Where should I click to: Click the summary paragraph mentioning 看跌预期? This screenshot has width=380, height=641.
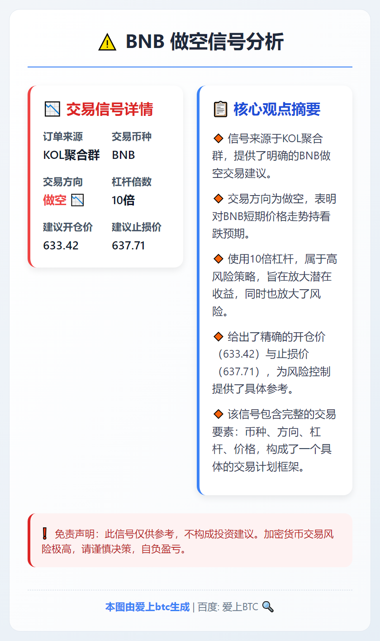click(x=275, y=216)
